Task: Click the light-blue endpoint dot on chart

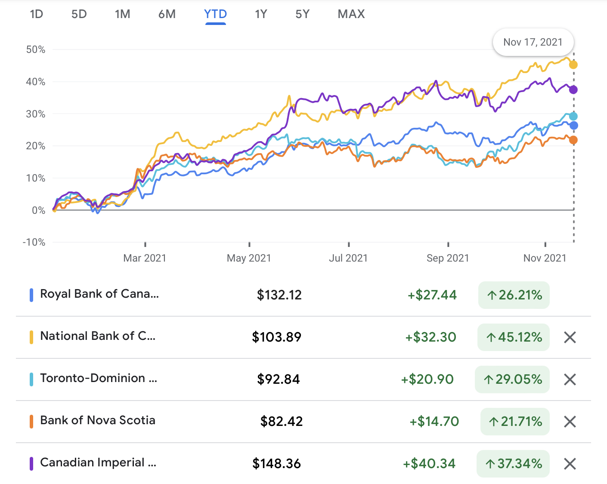Action: pyautogui.click(x=573, y=117)
